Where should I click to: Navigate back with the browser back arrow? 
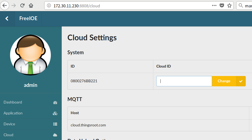tap(5, 5)
